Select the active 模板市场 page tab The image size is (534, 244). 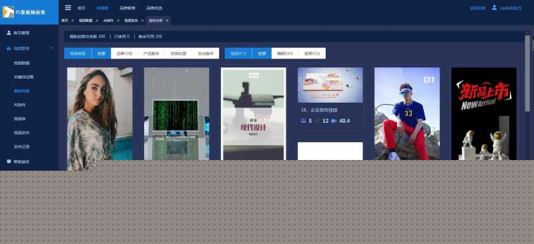(x=156, y=21)
